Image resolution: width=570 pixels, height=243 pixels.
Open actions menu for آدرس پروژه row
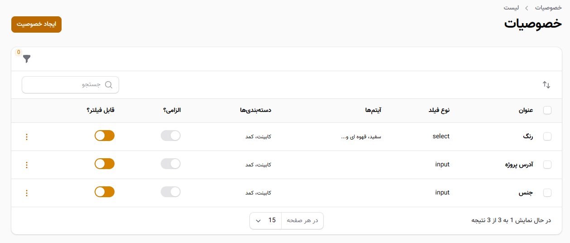click(x=26, y=165)
